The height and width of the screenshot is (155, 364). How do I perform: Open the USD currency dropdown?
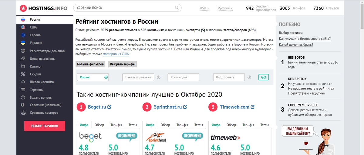[x=204, y=8]
